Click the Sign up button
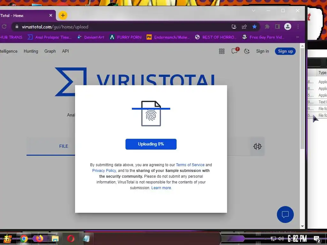Image resolution: width=327 pixels, height=245 pixels. pyautogui.click(x=285, y=51)
